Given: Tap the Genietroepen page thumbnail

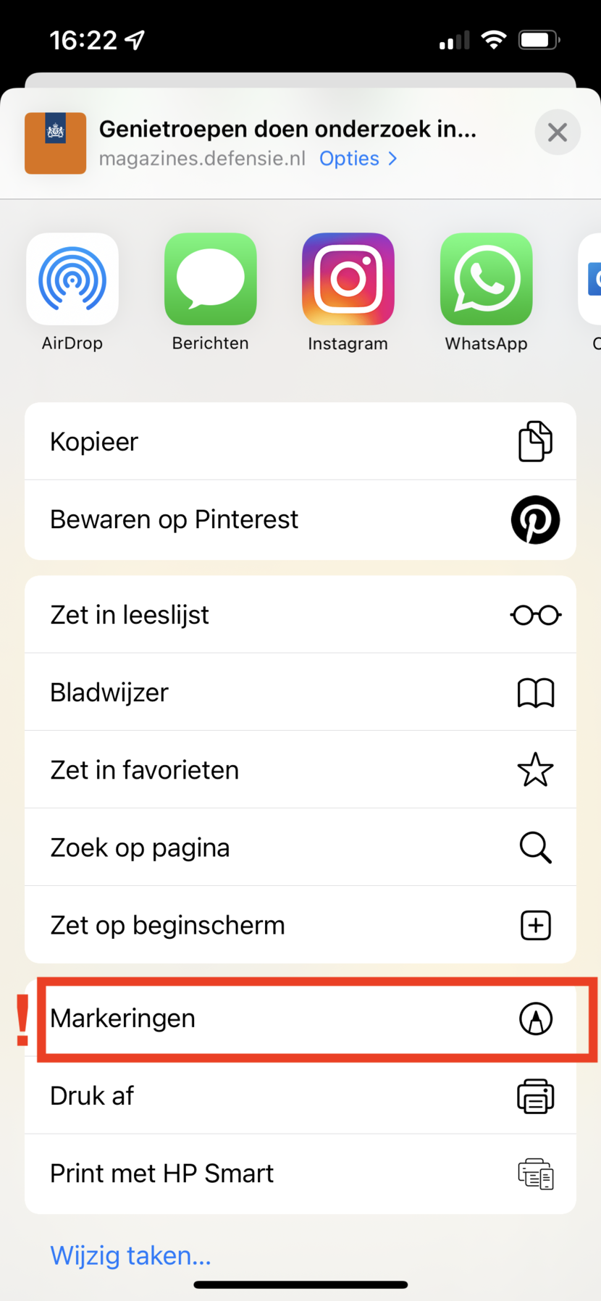Looking at the screenshot, I should 56,143.
